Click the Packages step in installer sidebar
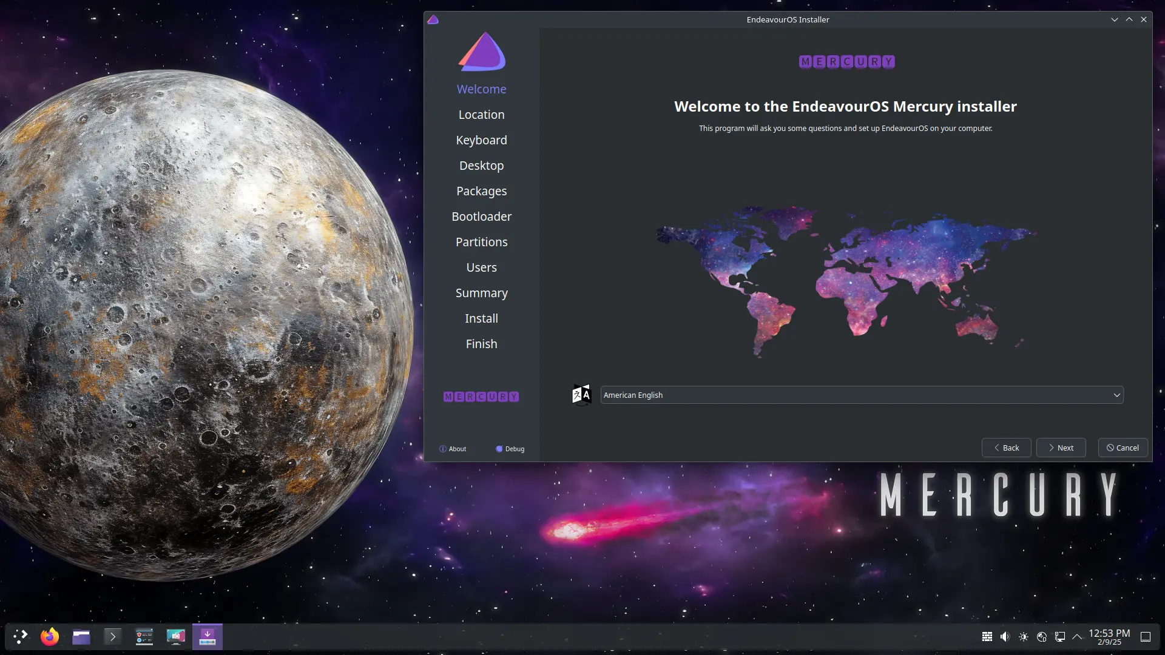Screen dimensions: 1165x655 (x=481, y=190)
